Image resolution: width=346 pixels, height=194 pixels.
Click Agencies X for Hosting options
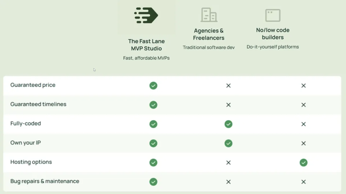pyautogui.click(x=228, y=163)
